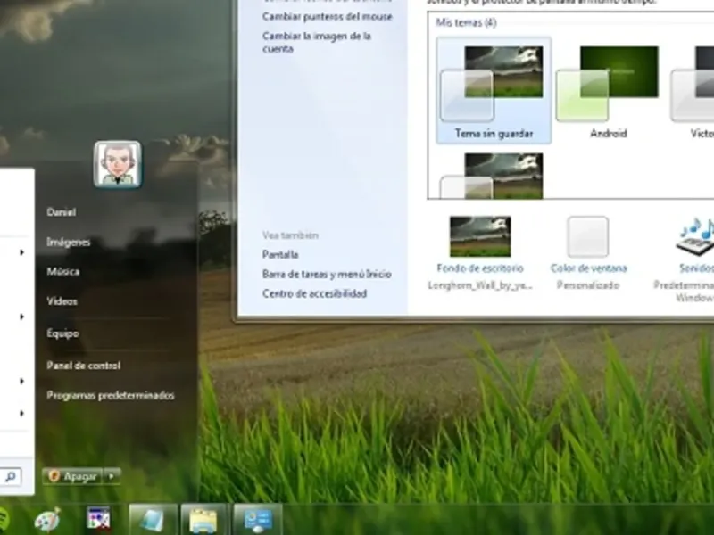Select the Android green theme
714x535 pixels.
(609, 91)
